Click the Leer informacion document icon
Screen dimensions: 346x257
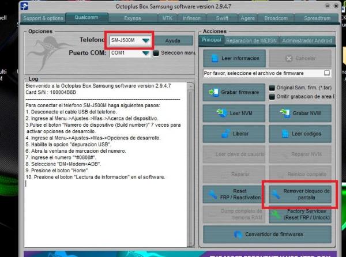pos(215,58)
